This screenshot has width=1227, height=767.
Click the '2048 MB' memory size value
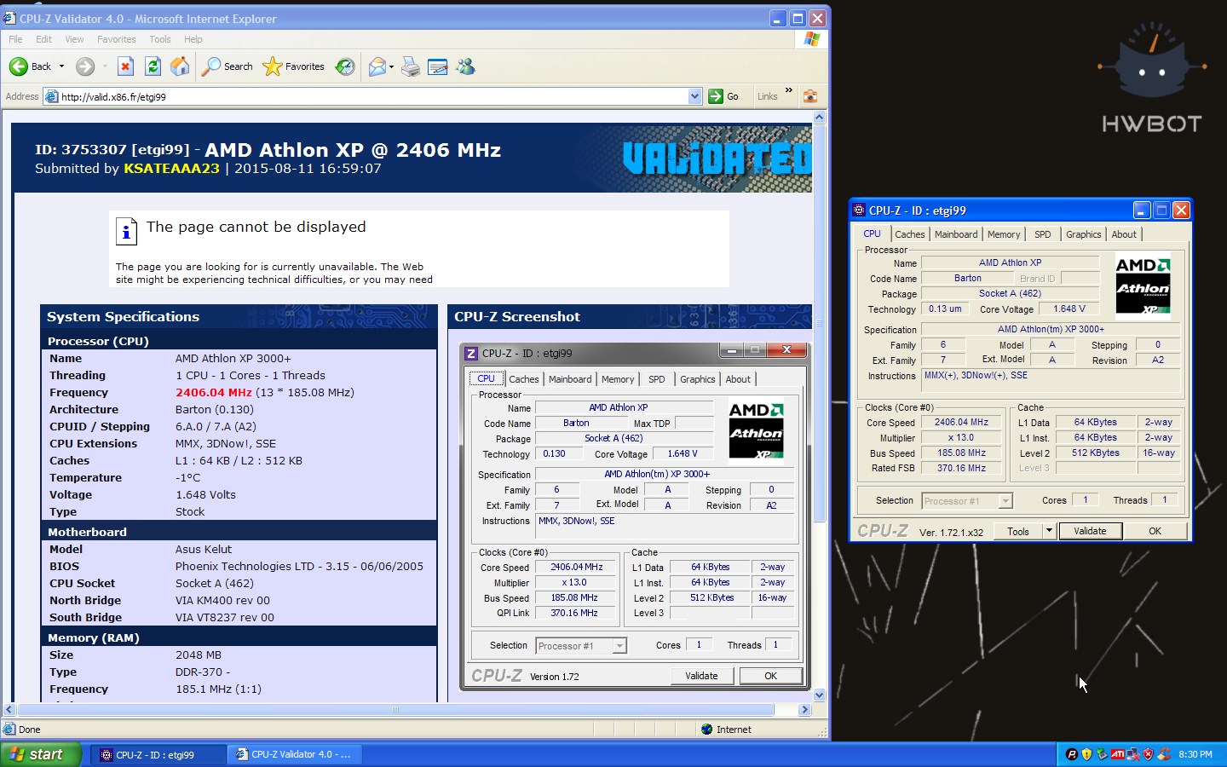199,655
